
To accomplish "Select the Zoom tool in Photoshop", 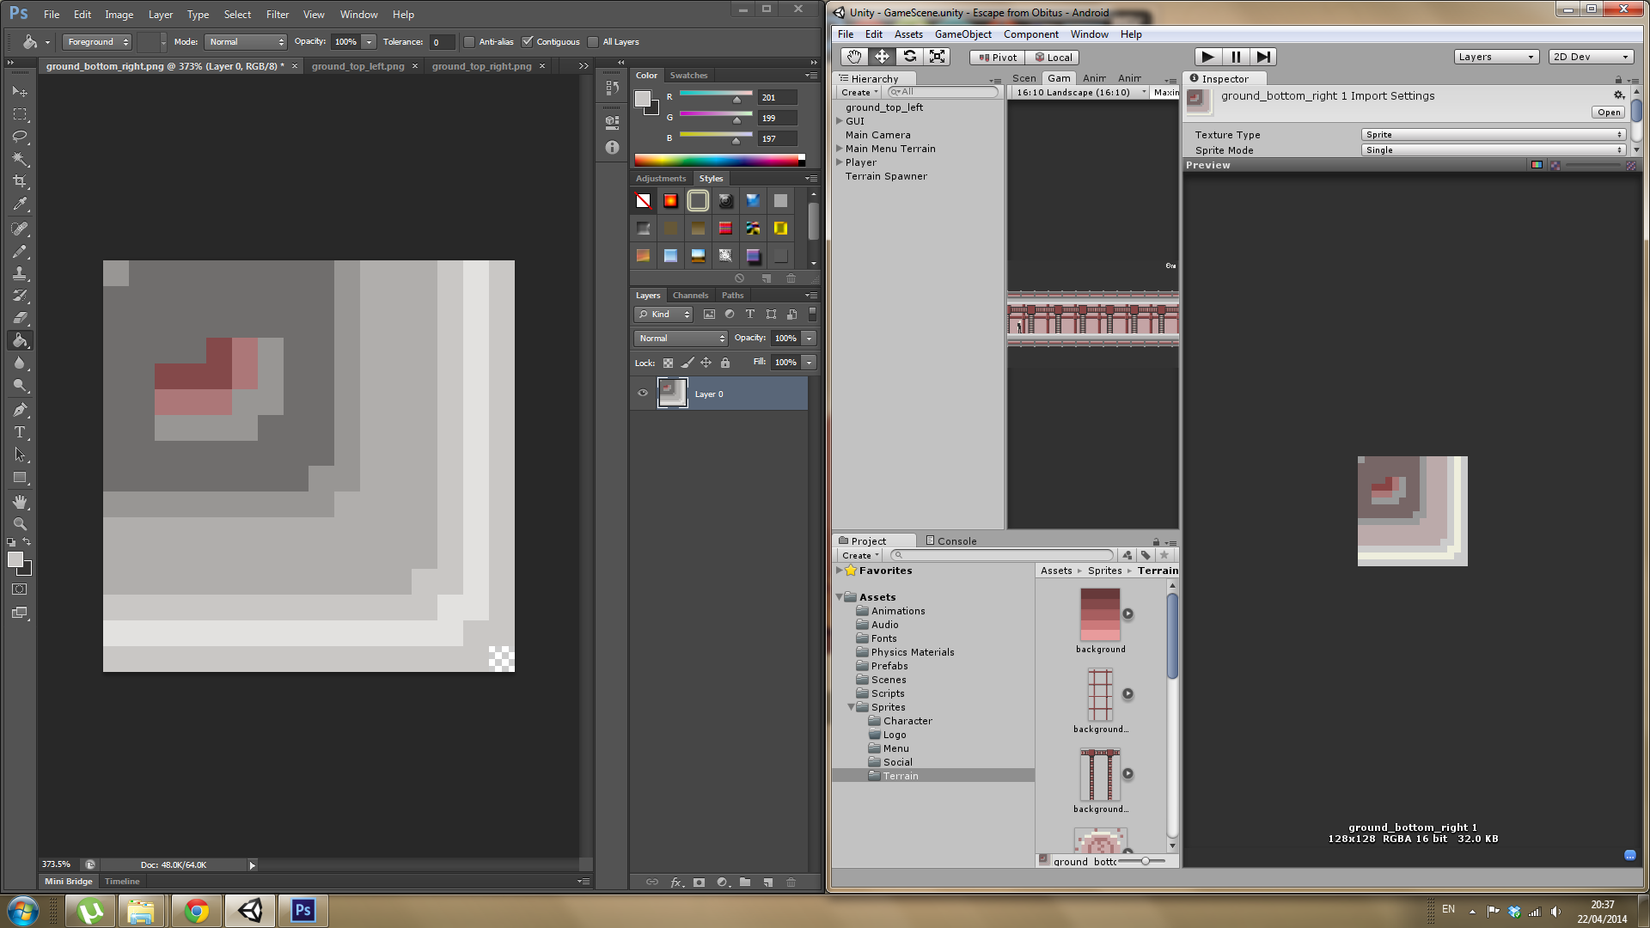I will point(20,523).
